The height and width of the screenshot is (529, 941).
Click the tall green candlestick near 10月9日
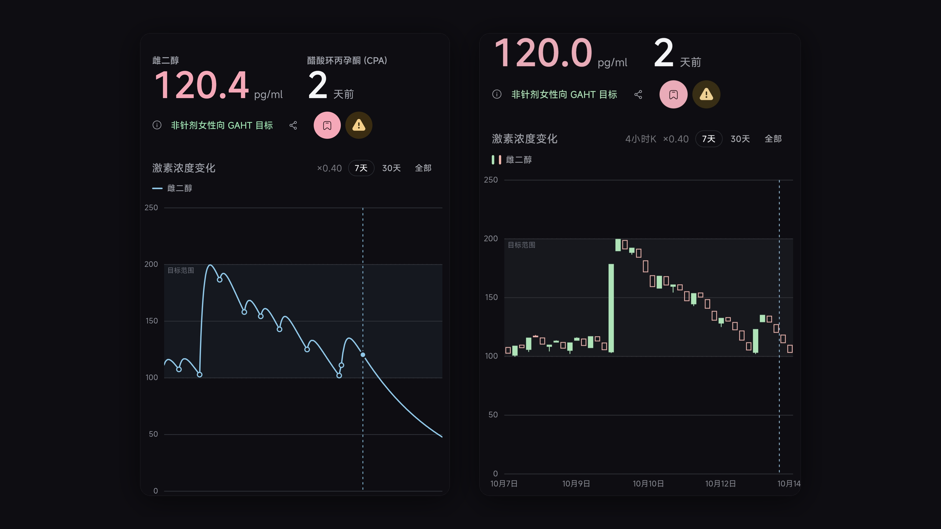click(611, 308)
